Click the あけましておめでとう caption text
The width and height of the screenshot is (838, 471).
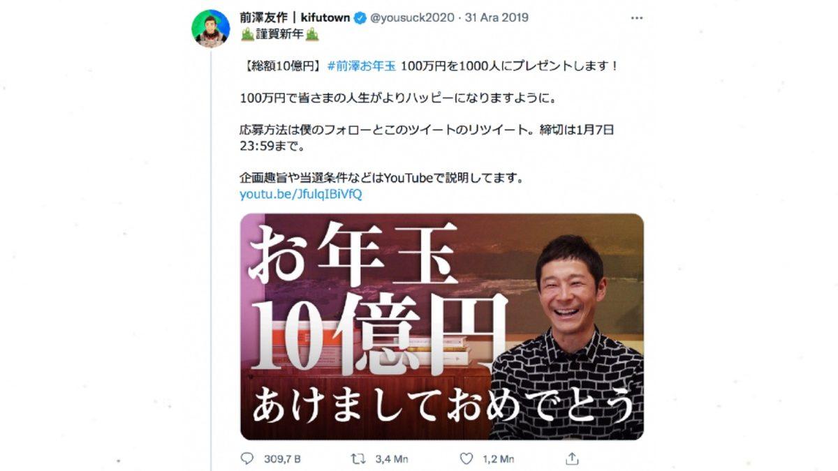443,406
